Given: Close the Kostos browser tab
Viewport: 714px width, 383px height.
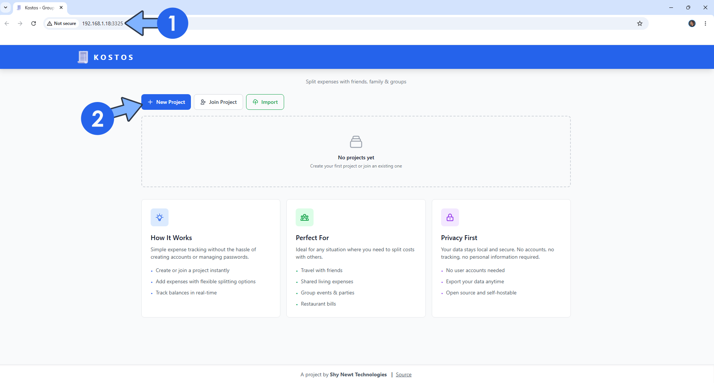Looking at the screenshot, I should (x=61, y=7).
